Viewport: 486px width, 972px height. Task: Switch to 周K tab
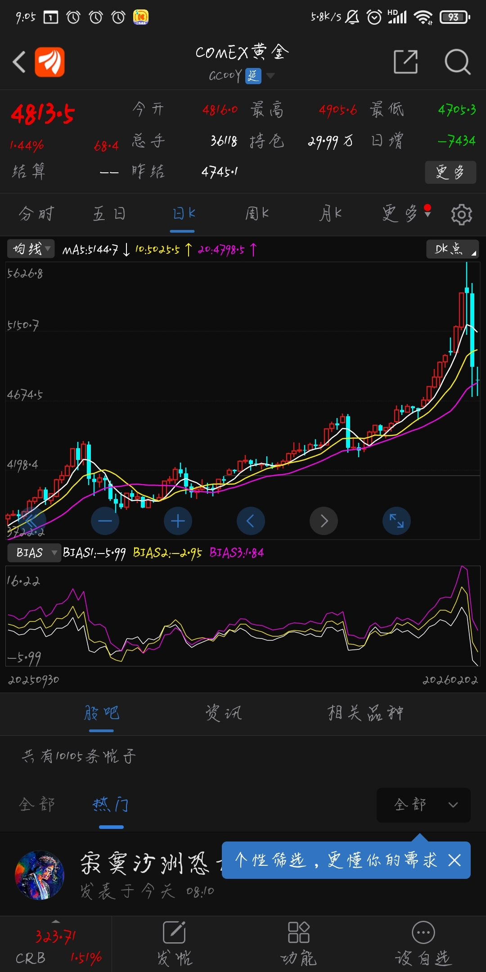tap(257, 213)
